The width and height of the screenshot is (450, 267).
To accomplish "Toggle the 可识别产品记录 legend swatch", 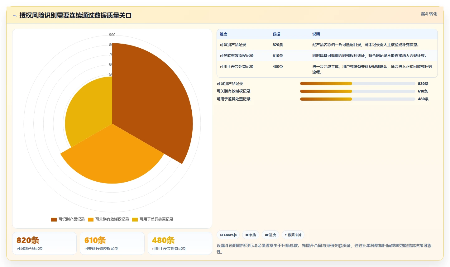I will click(54, 219).
